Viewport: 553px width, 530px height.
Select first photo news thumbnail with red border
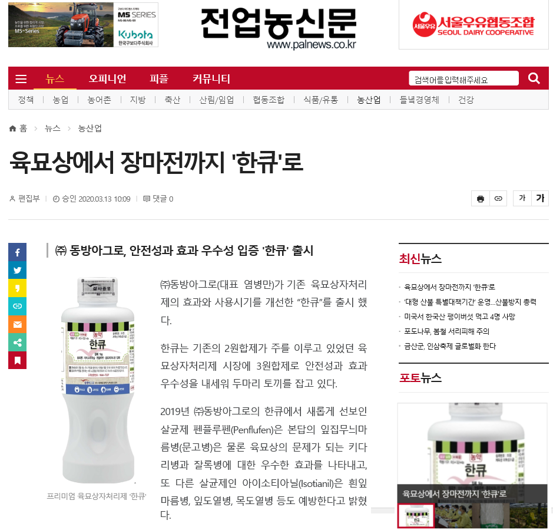(416, 516)
